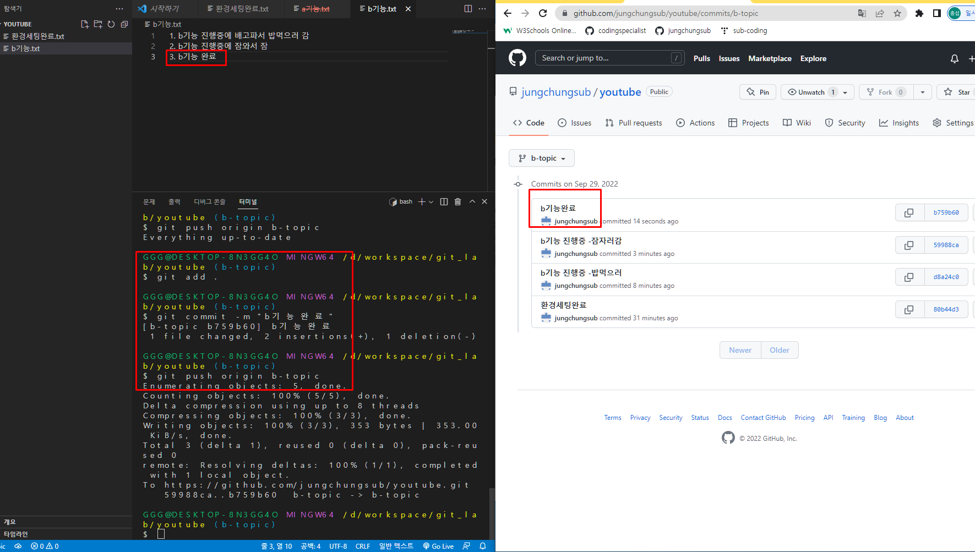Image resolution: width=975 pixels, height=552 pixels.
Task: Open GitHub home via Octocat logo
Action: [x=518, y=58]
